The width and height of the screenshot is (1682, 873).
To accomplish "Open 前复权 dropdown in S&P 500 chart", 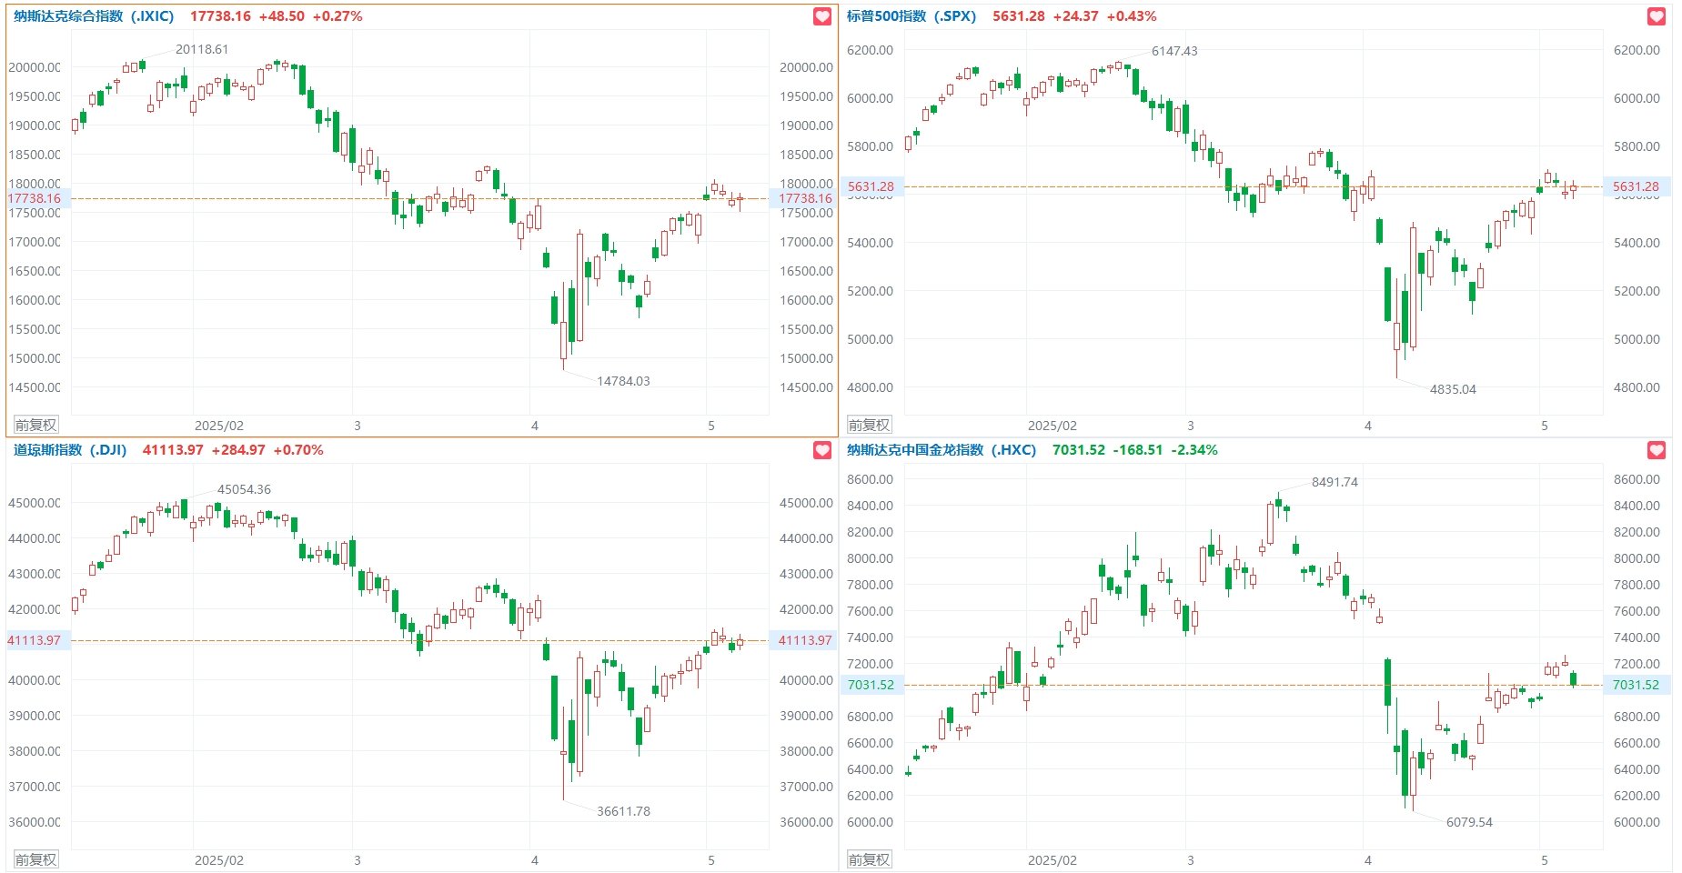I will point(869,425).
